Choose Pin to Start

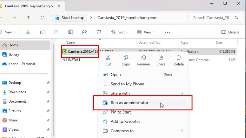[x=121, y=112]
